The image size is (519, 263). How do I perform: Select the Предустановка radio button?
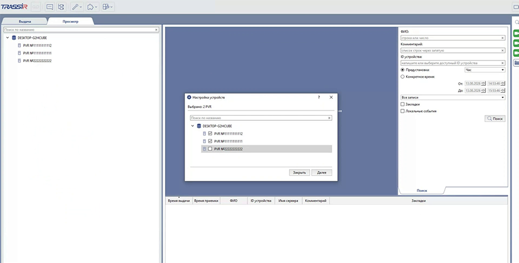[x=403, y=70]
